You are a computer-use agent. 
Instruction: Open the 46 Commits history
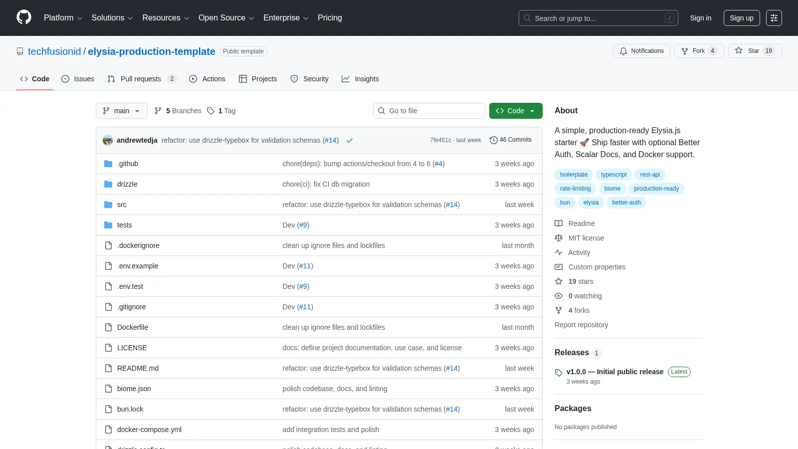pos(511,140)
